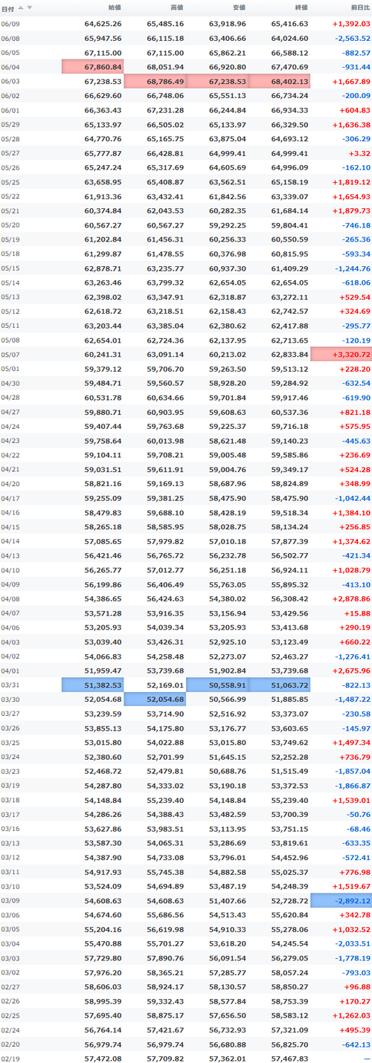Click the 03/31 date cell
This screenshot has width=372, height=1063.
[x=10, y=684]
